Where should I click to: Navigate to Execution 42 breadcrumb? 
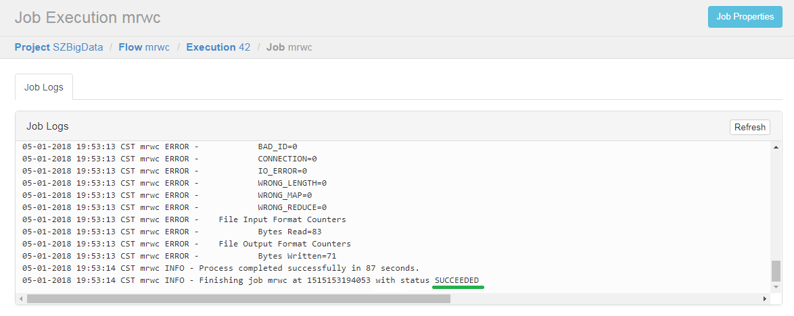click(218, 47)
